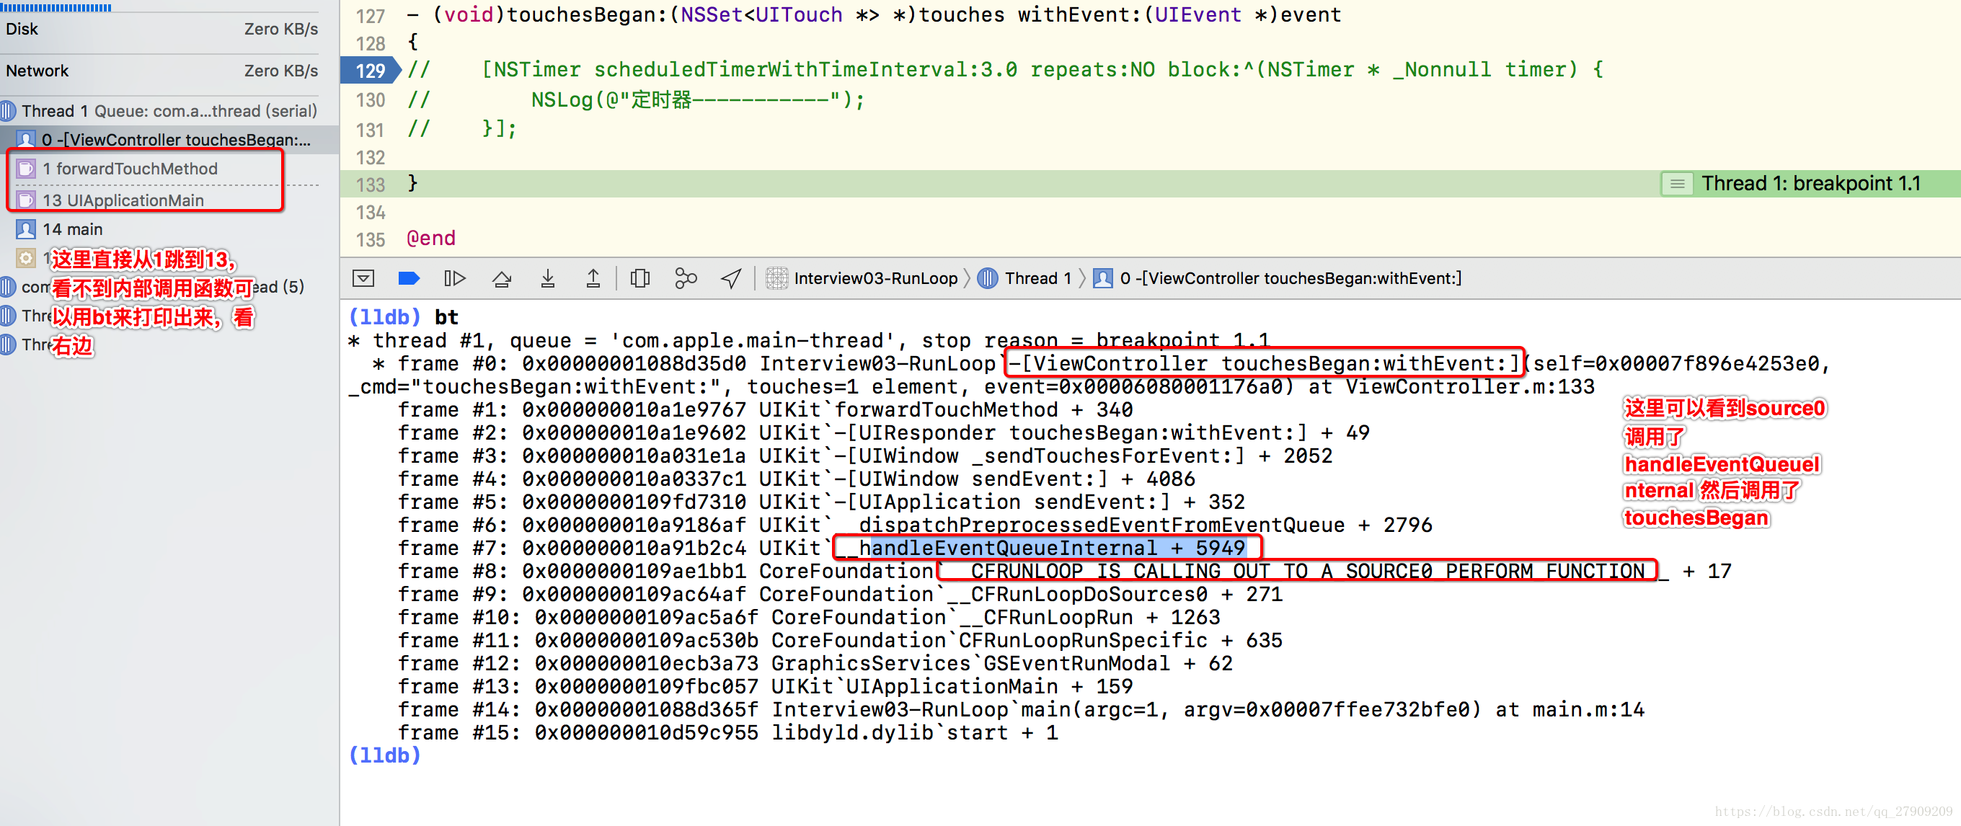Click the Simulate Location arrow icon

click(731, 279)
